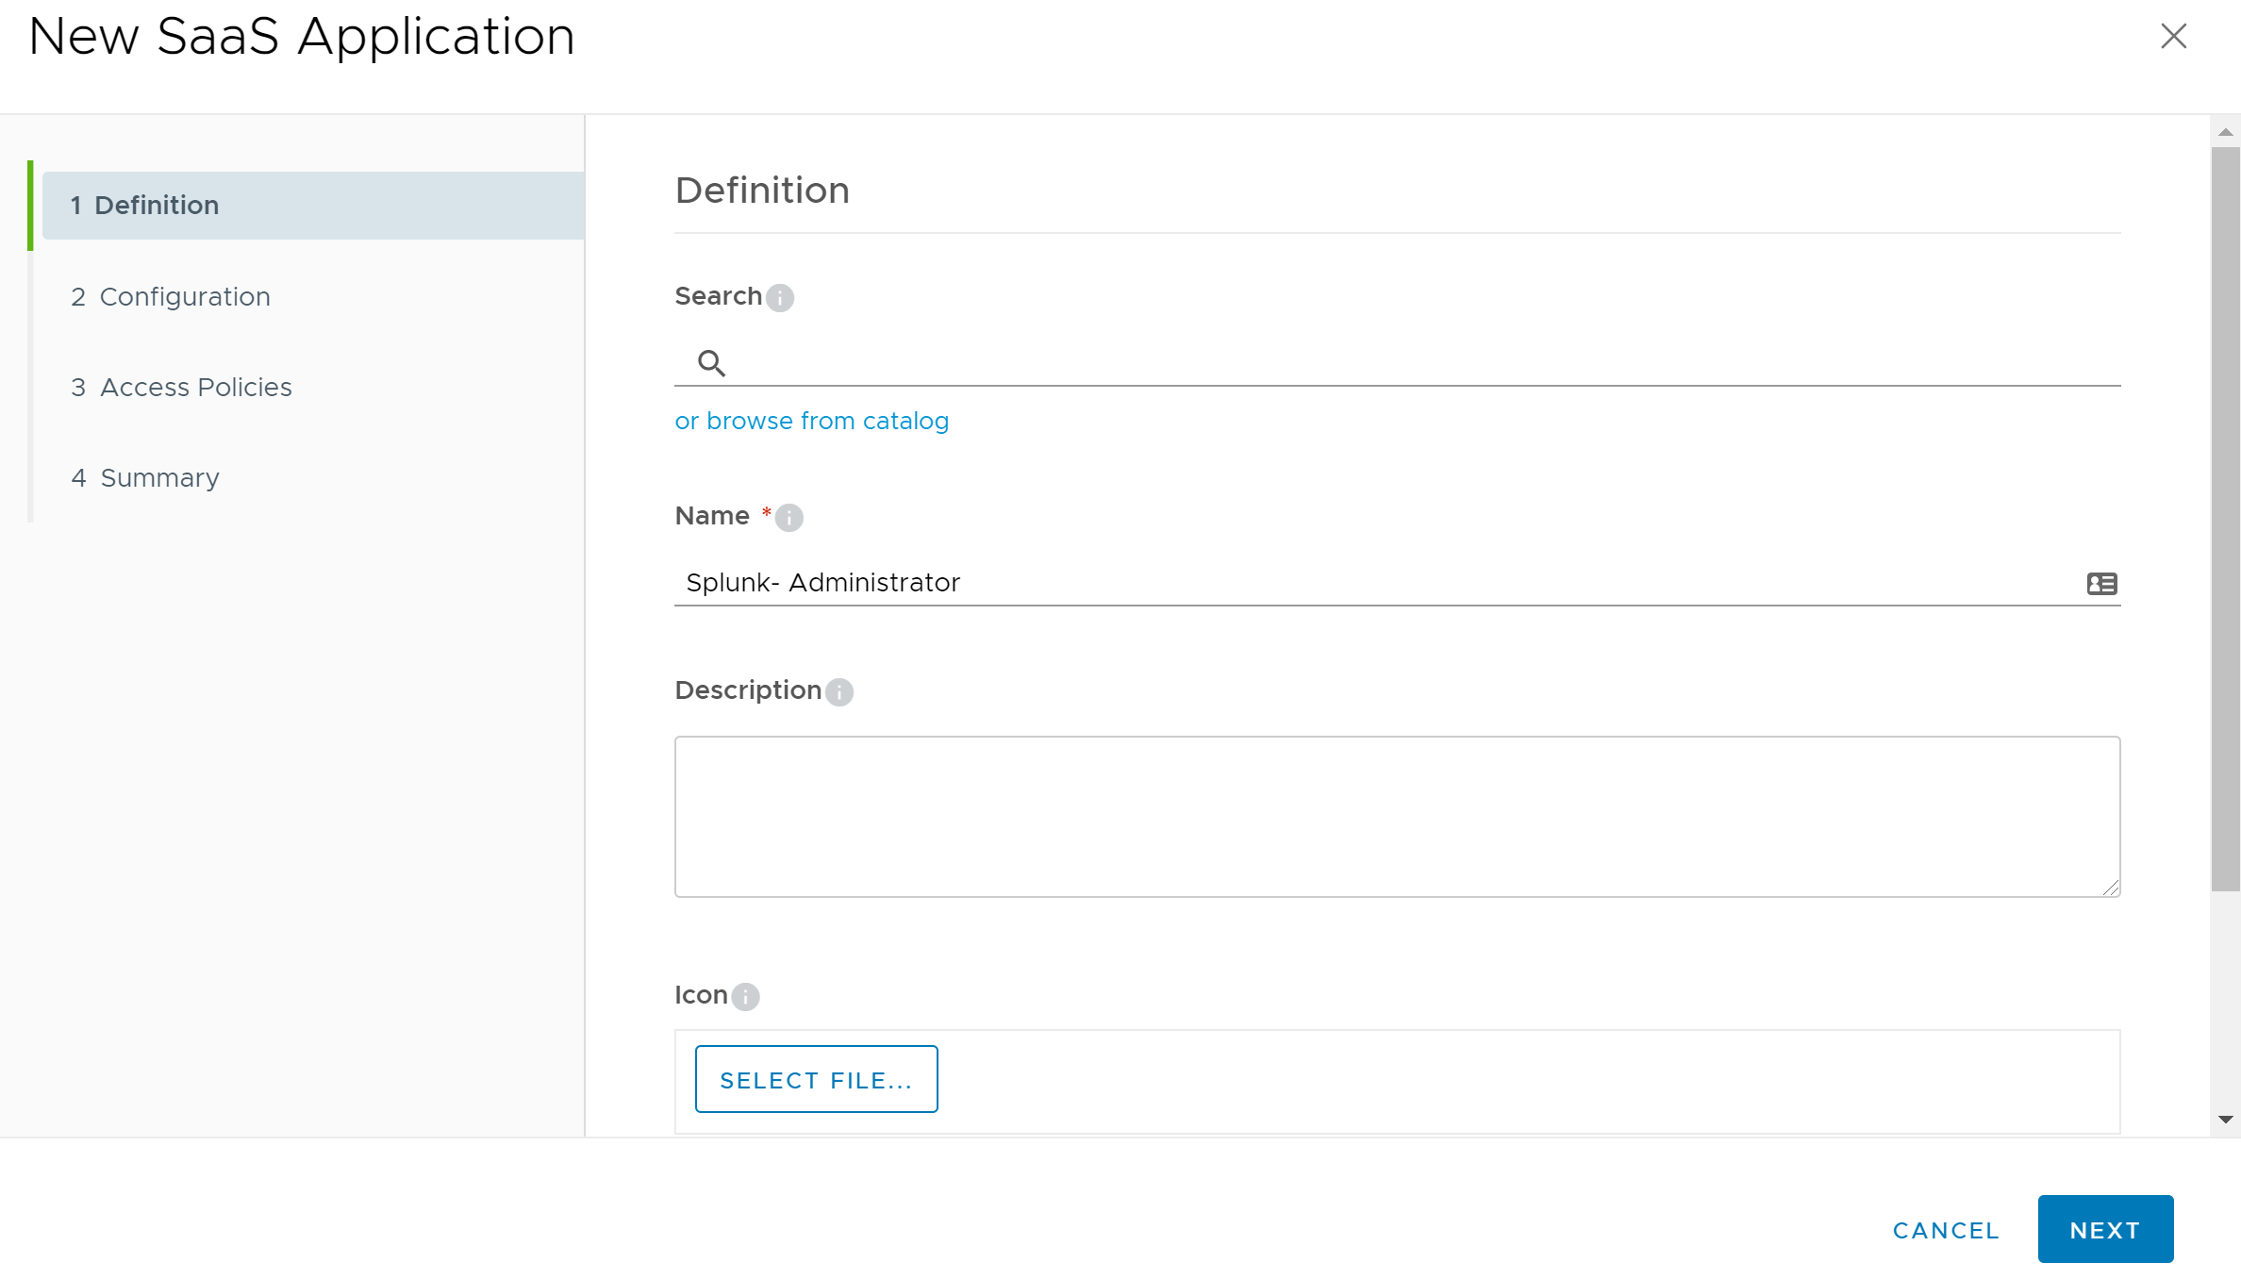The height and width of the screenshot is (1279, 2241).
Task: Click the CANCEL button
Action: click(1945, 1230)
